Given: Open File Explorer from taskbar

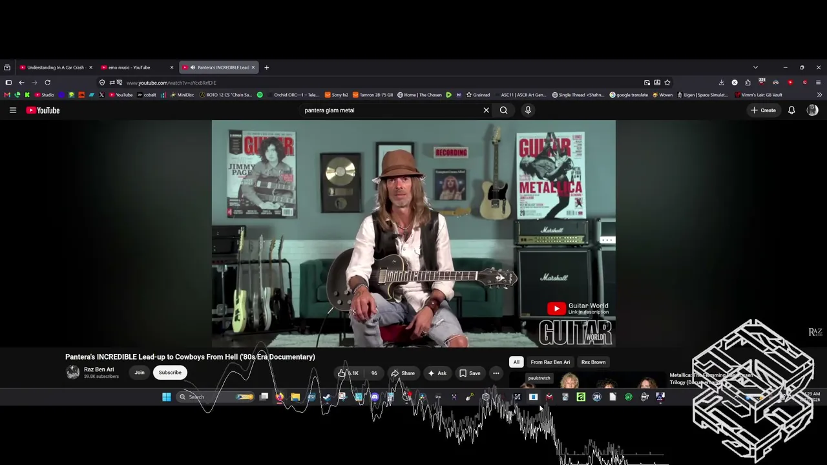Looking at the screenshot, I should 295,397.
